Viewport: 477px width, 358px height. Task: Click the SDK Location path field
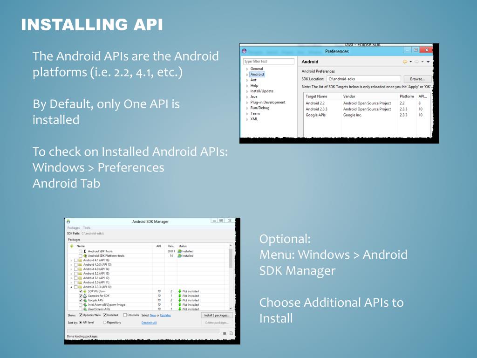click(x=363, y=79)
